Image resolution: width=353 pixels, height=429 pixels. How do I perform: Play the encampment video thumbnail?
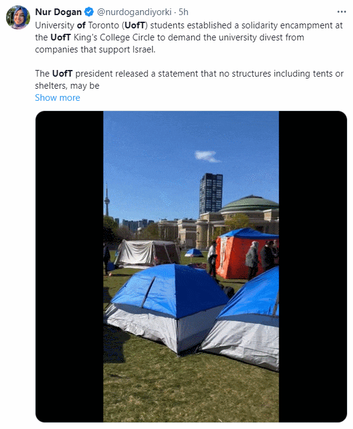[x=191, y=267]
